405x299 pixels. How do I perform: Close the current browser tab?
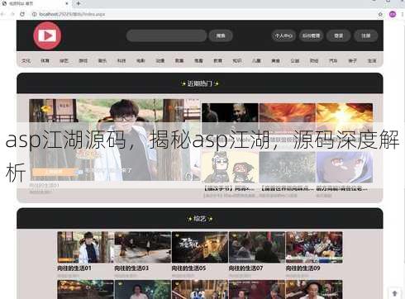tap(67, 3)
